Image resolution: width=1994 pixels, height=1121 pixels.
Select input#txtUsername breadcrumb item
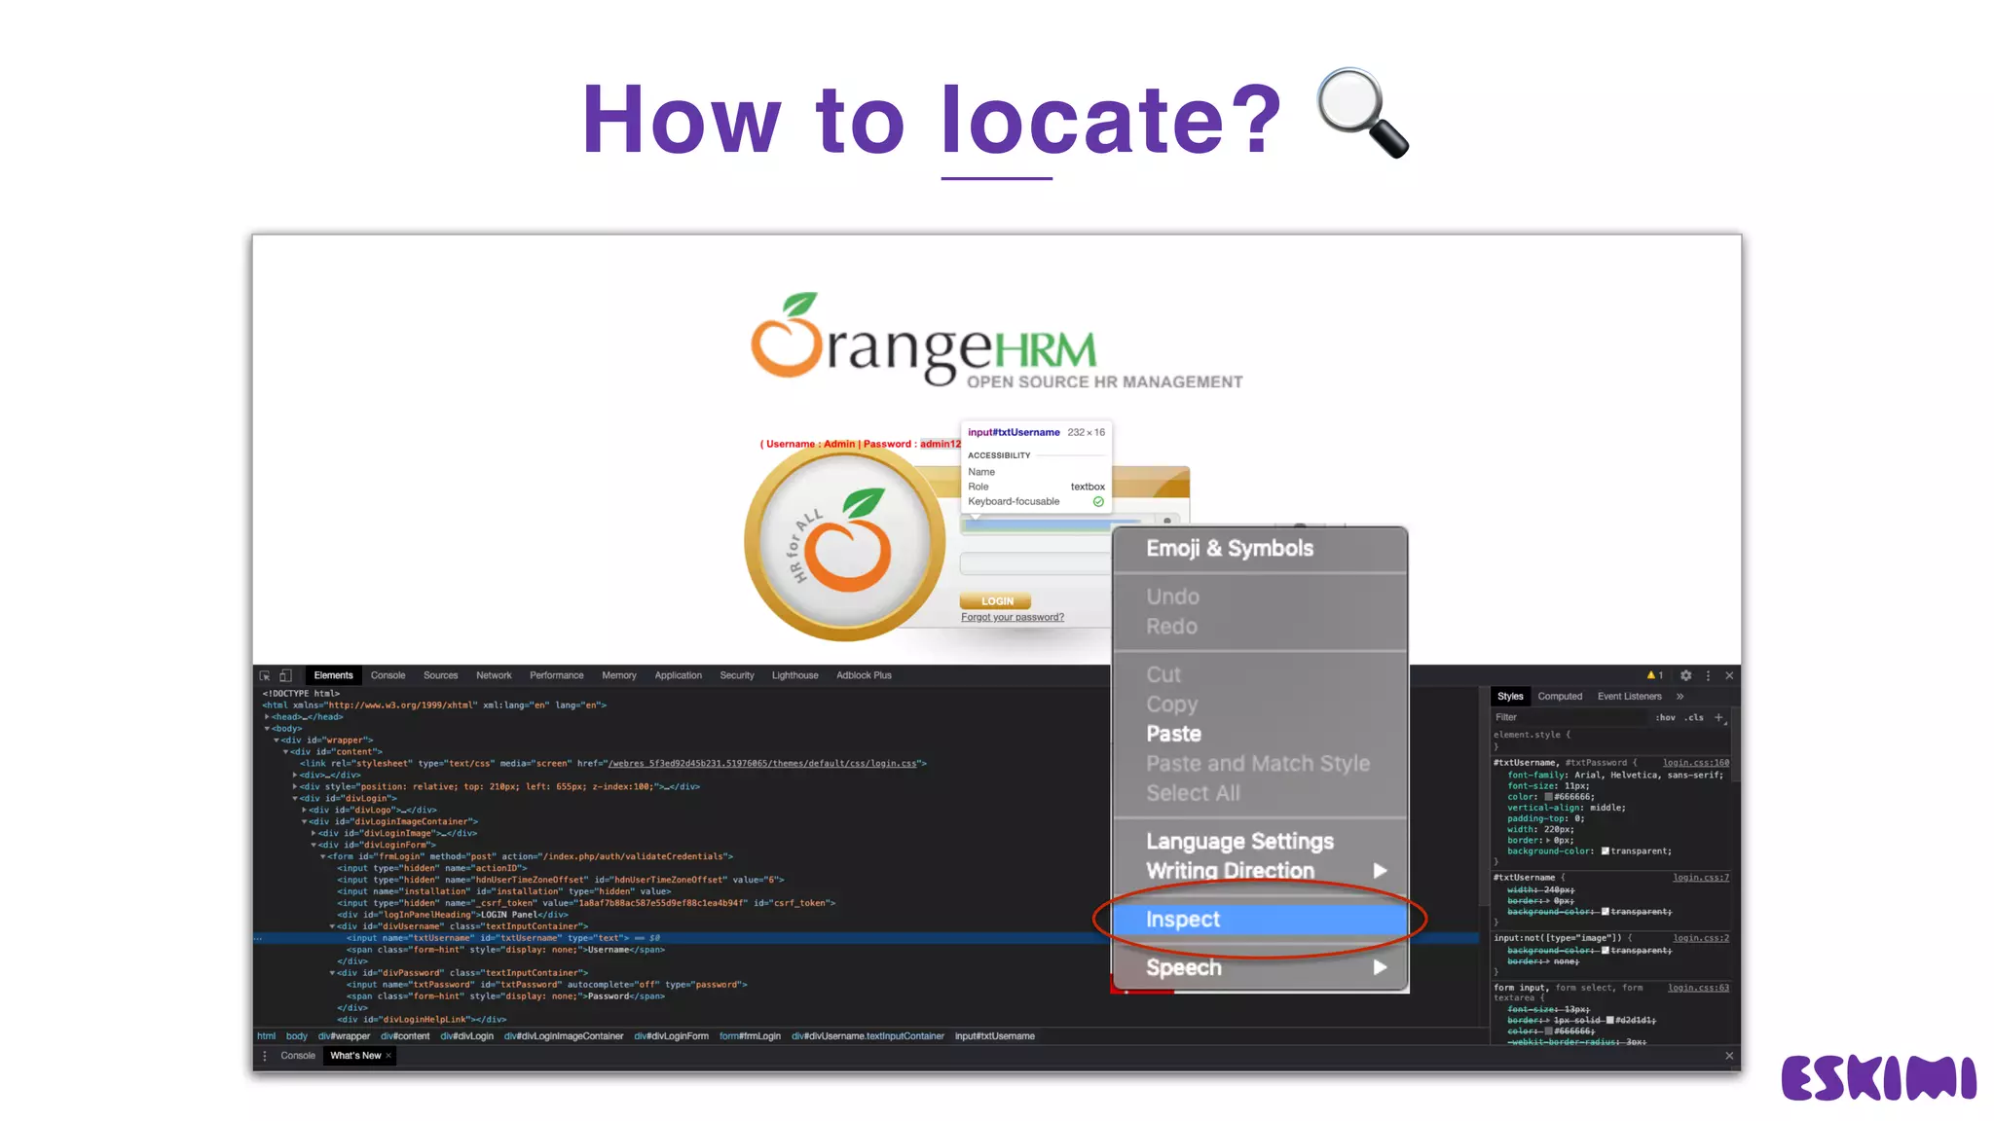994,1036
